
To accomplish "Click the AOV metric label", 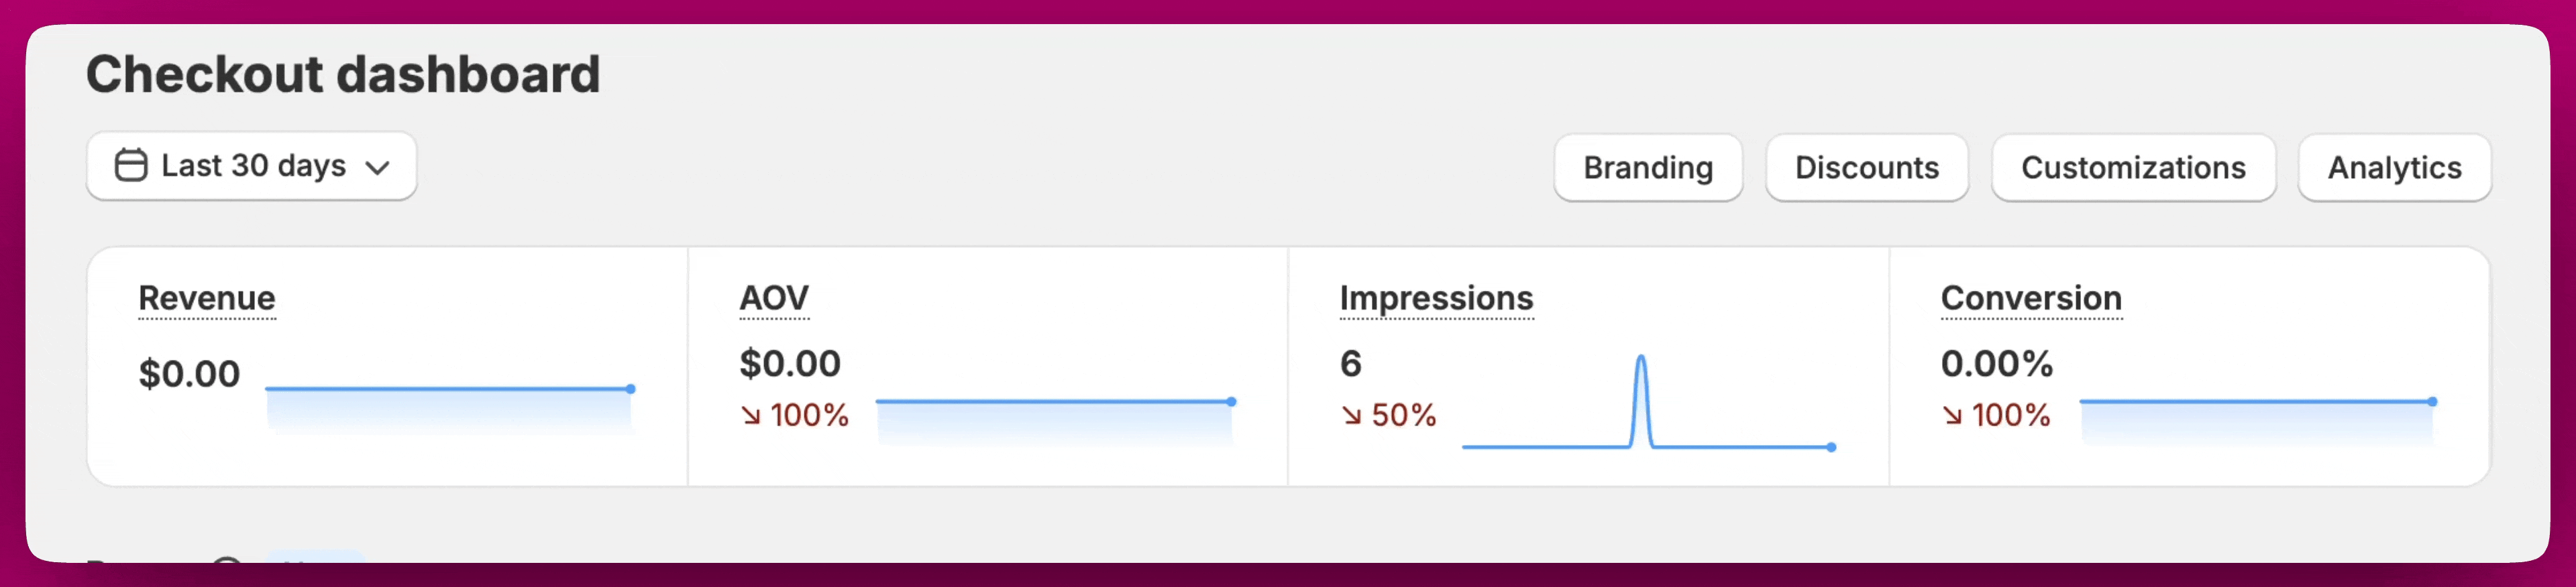I will pyautogui.click(x=774, y=298).
